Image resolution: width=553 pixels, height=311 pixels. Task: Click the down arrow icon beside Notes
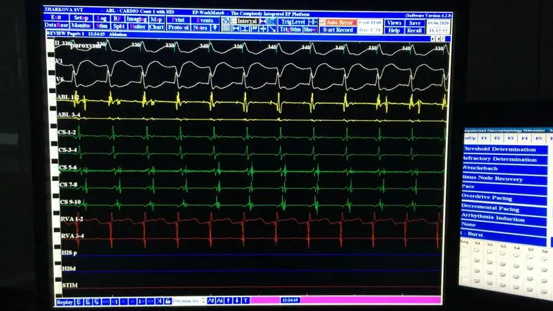pyautogui.click(x=215, y=28)
